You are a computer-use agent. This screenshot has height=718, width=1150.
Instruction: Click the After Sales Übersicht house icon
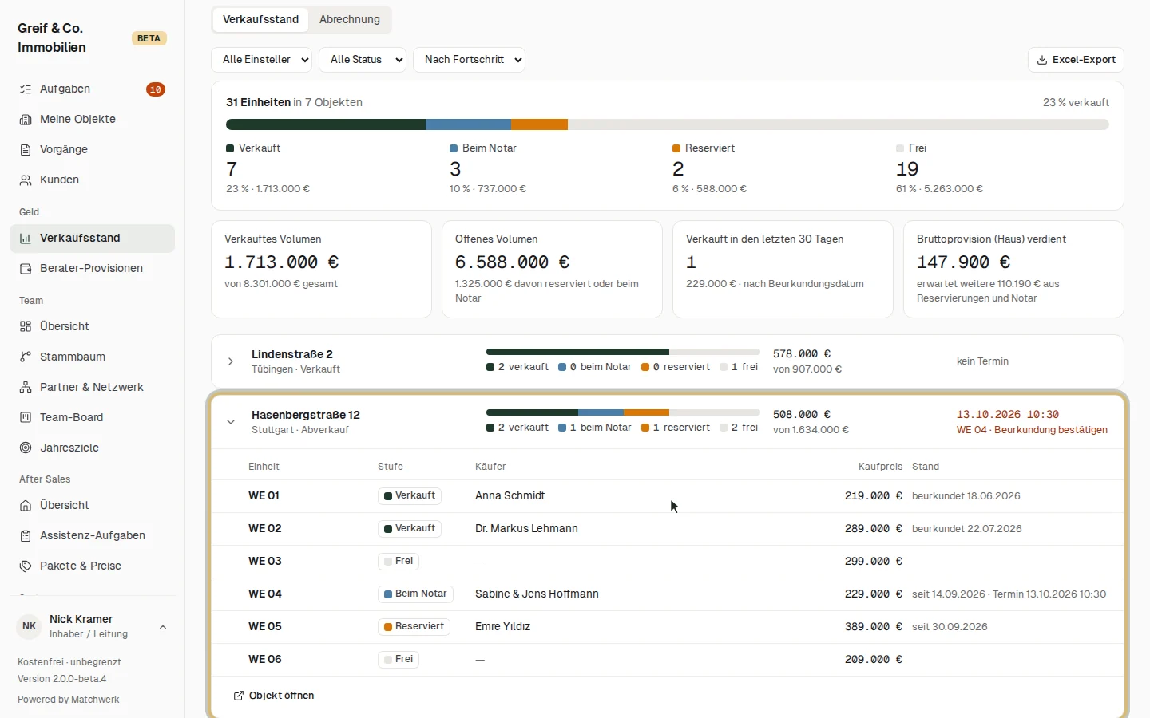pyautogui.click(x=26, y=506)
